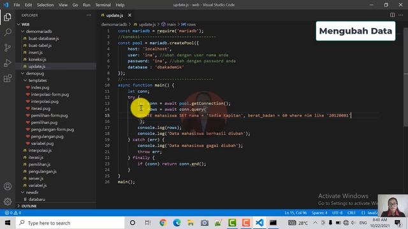Open the Manage gear icon
Viewport: 408px width, 229px height.
click(x=8, y=202)
